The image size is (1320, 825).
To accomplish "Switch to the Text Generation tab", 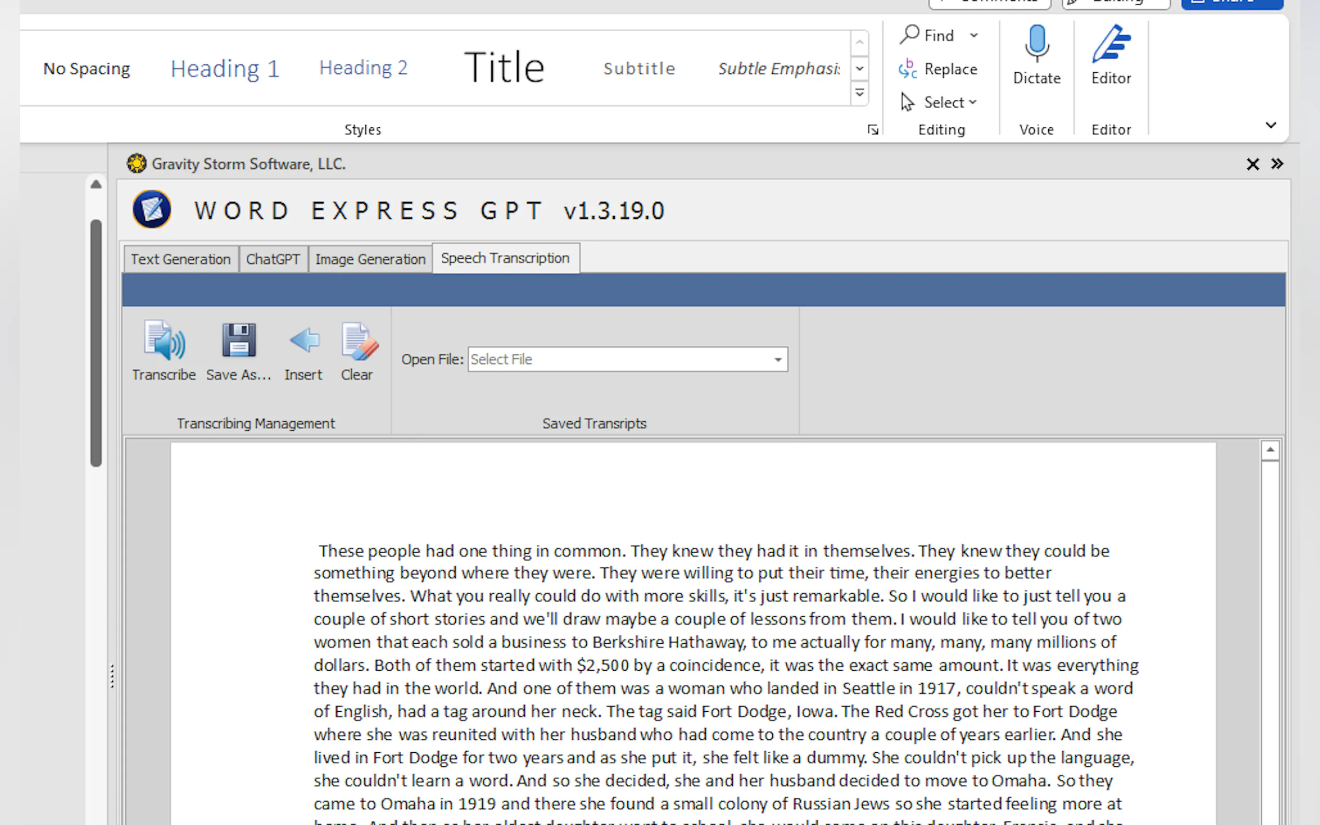I will click(x=181, y=259).
